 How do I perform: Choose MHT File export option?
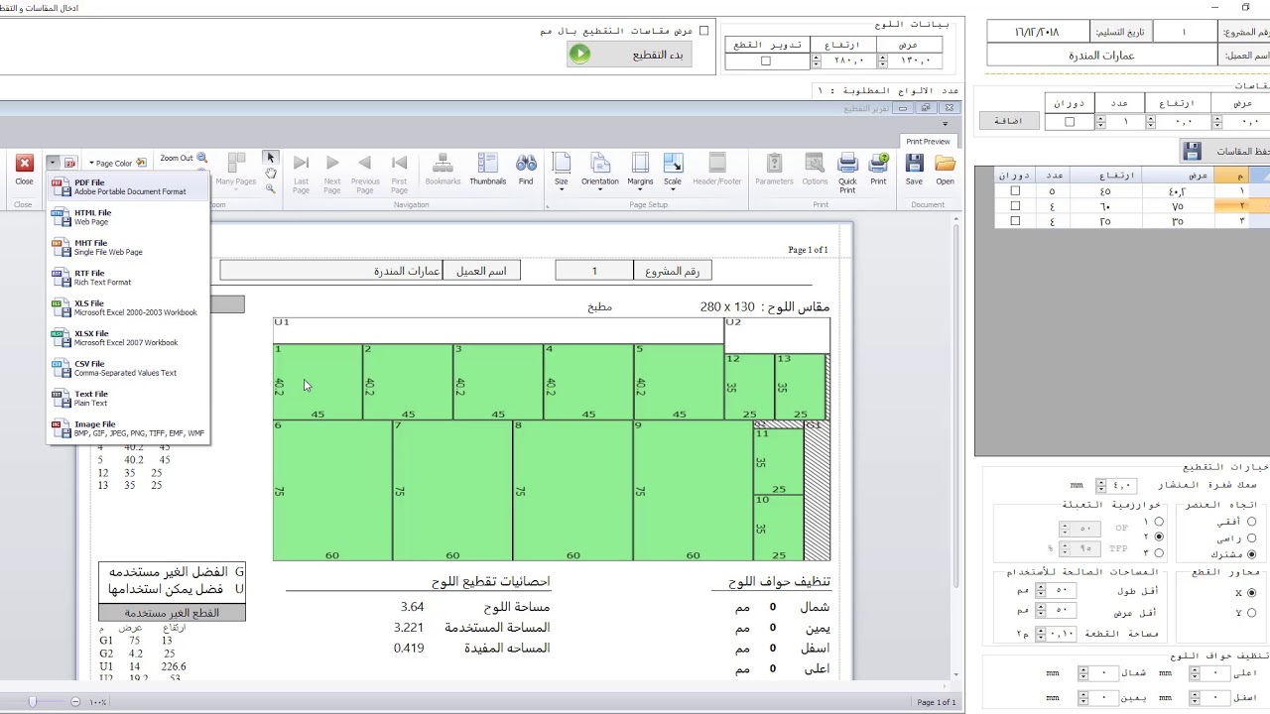click(x=129, y=247)
